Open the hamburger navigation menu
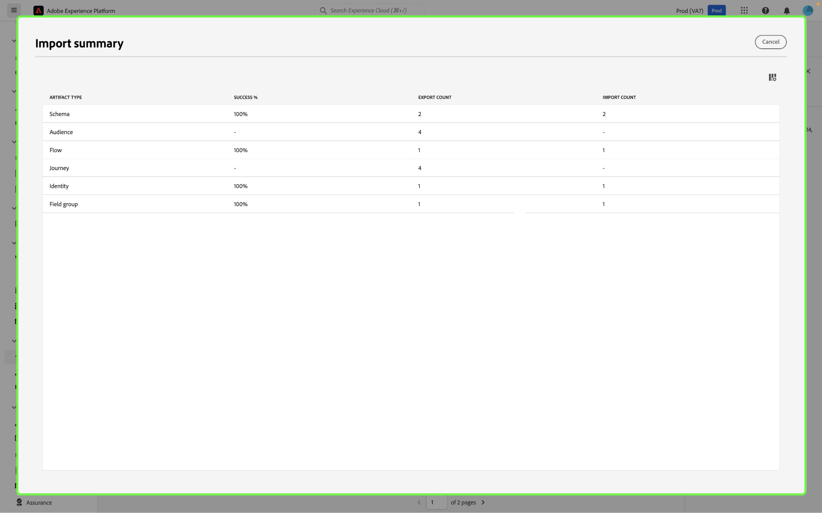Screen dimensions: 822x513 [x=14, y=10]
